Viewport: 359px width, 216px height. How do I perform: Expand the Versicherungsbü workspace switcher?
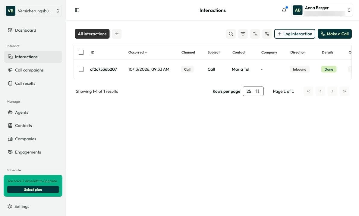[x=33, y=11]
